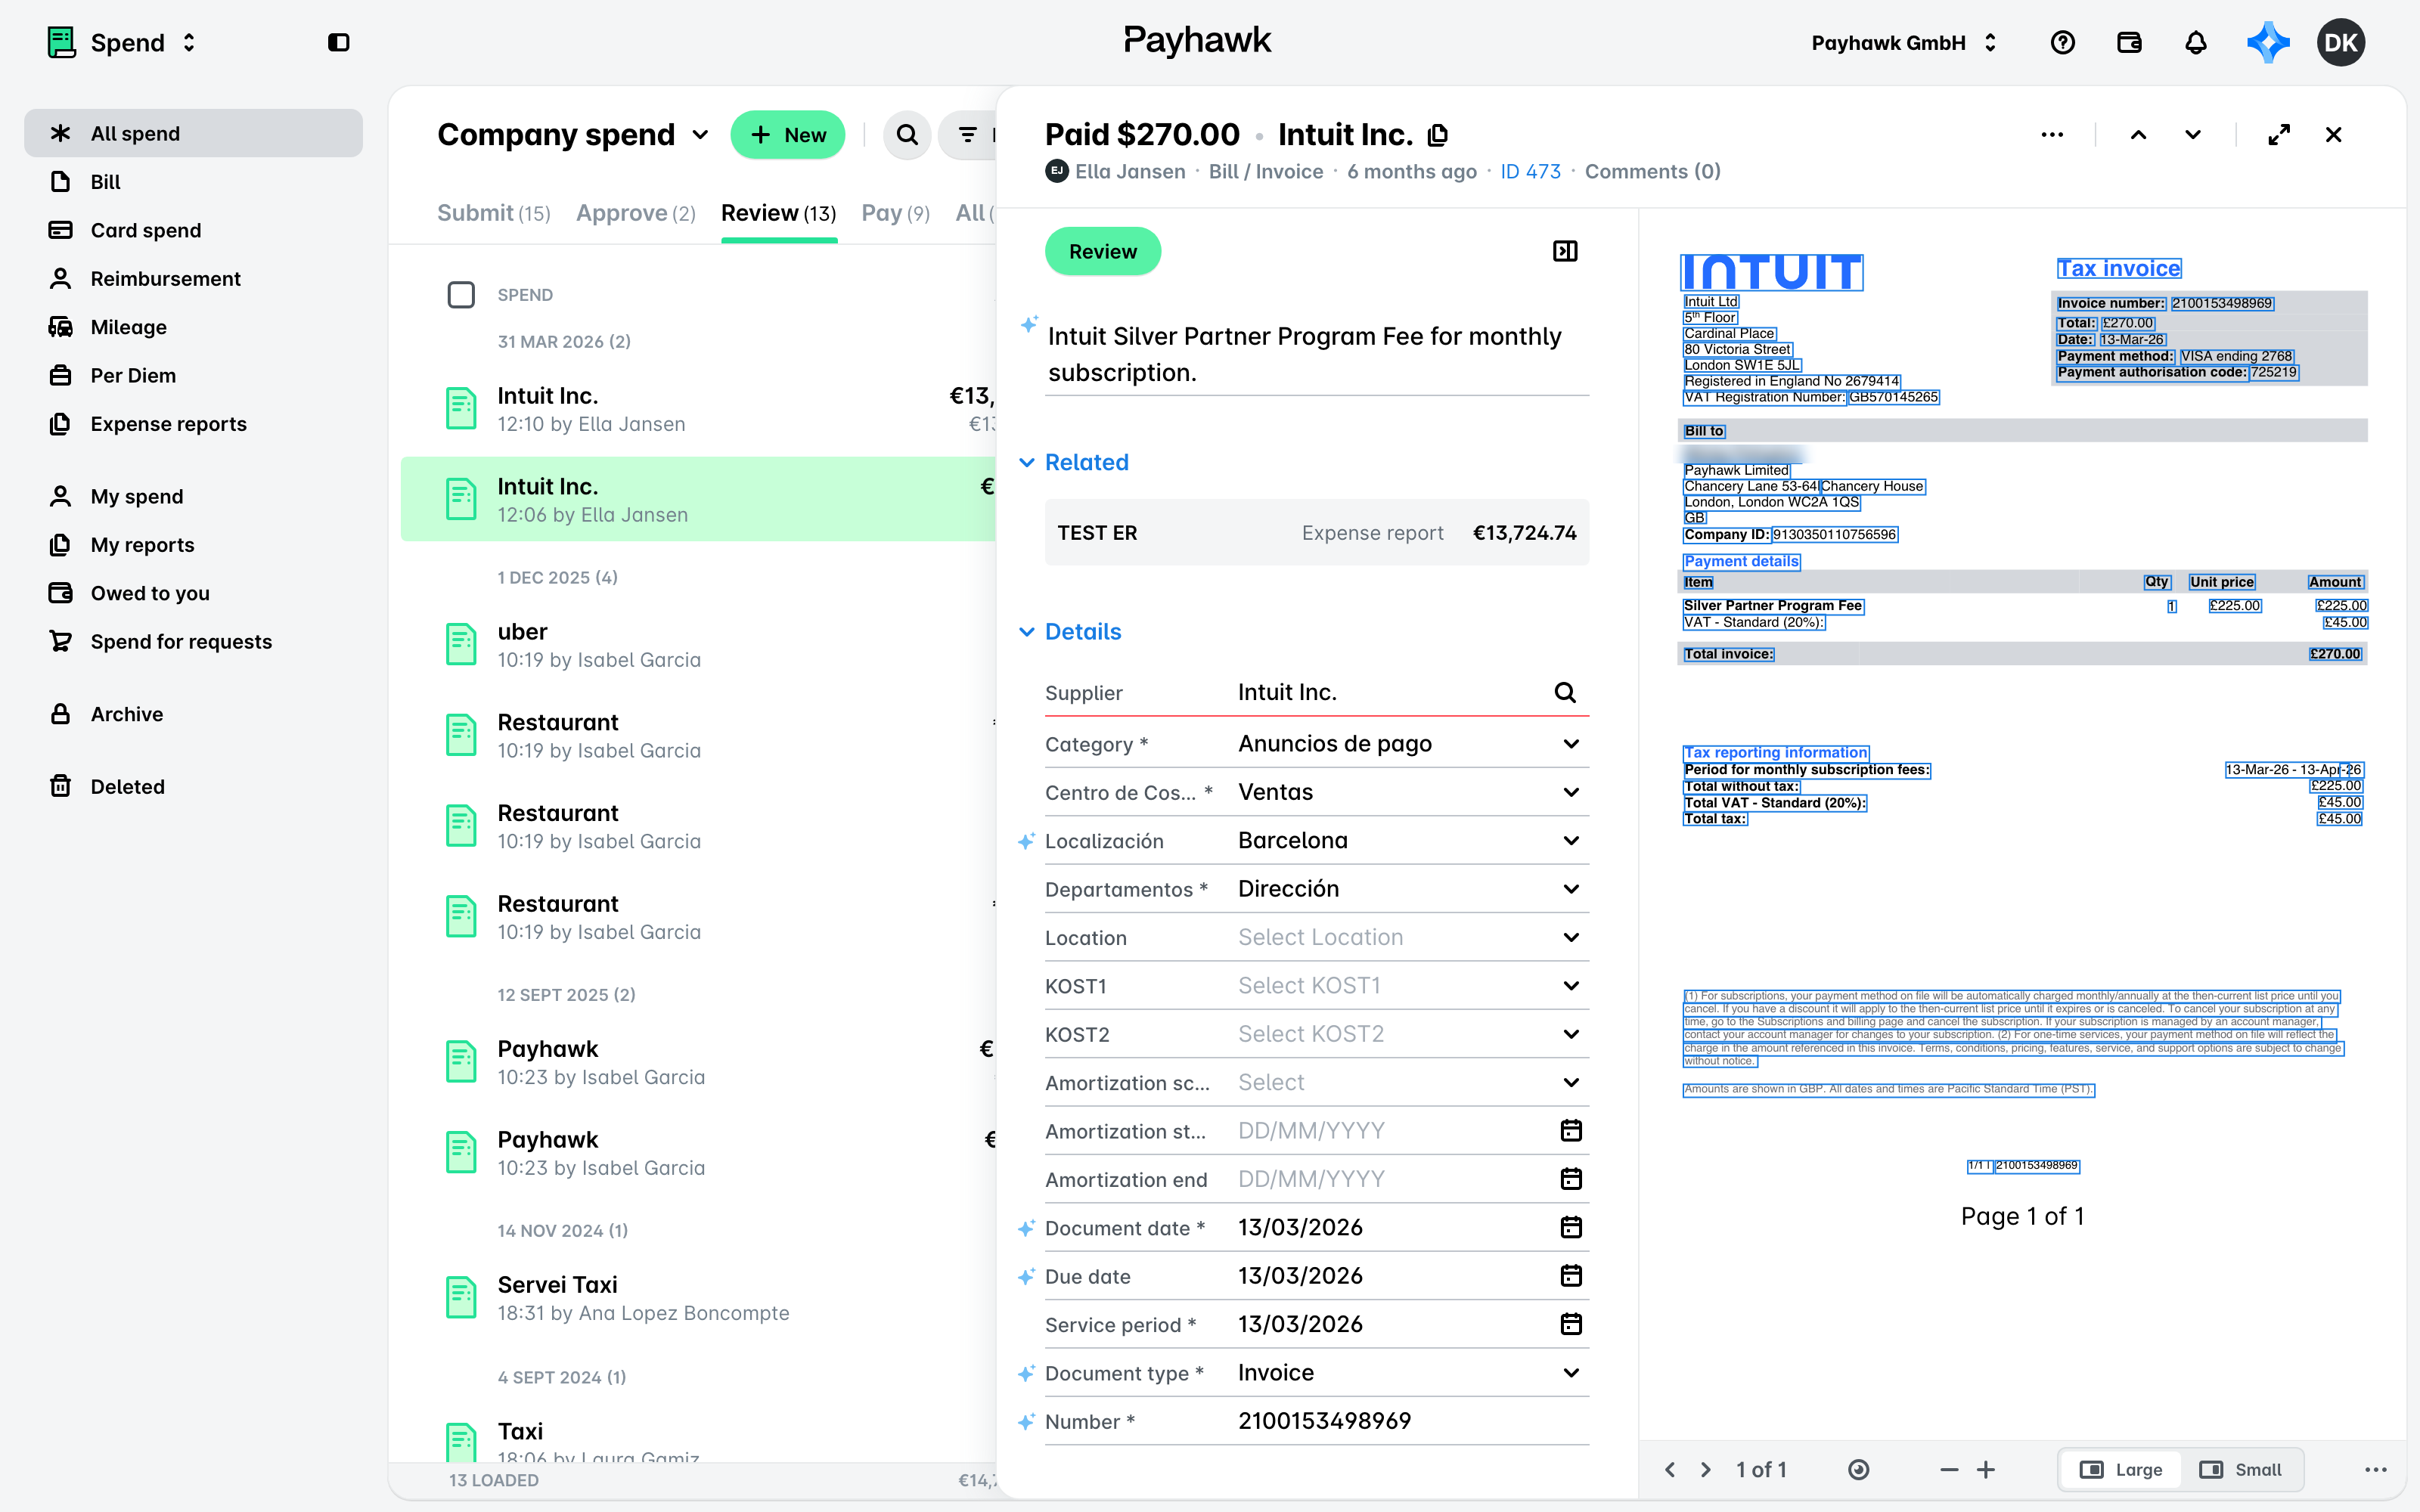
Task: Switch to the Approve tab
Action: (x=636, y=213)
